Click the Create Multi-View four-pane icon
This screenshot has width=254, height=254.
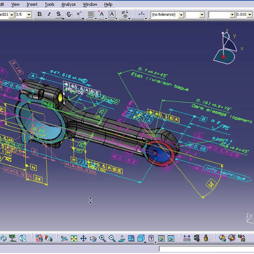tap(131, 239)
